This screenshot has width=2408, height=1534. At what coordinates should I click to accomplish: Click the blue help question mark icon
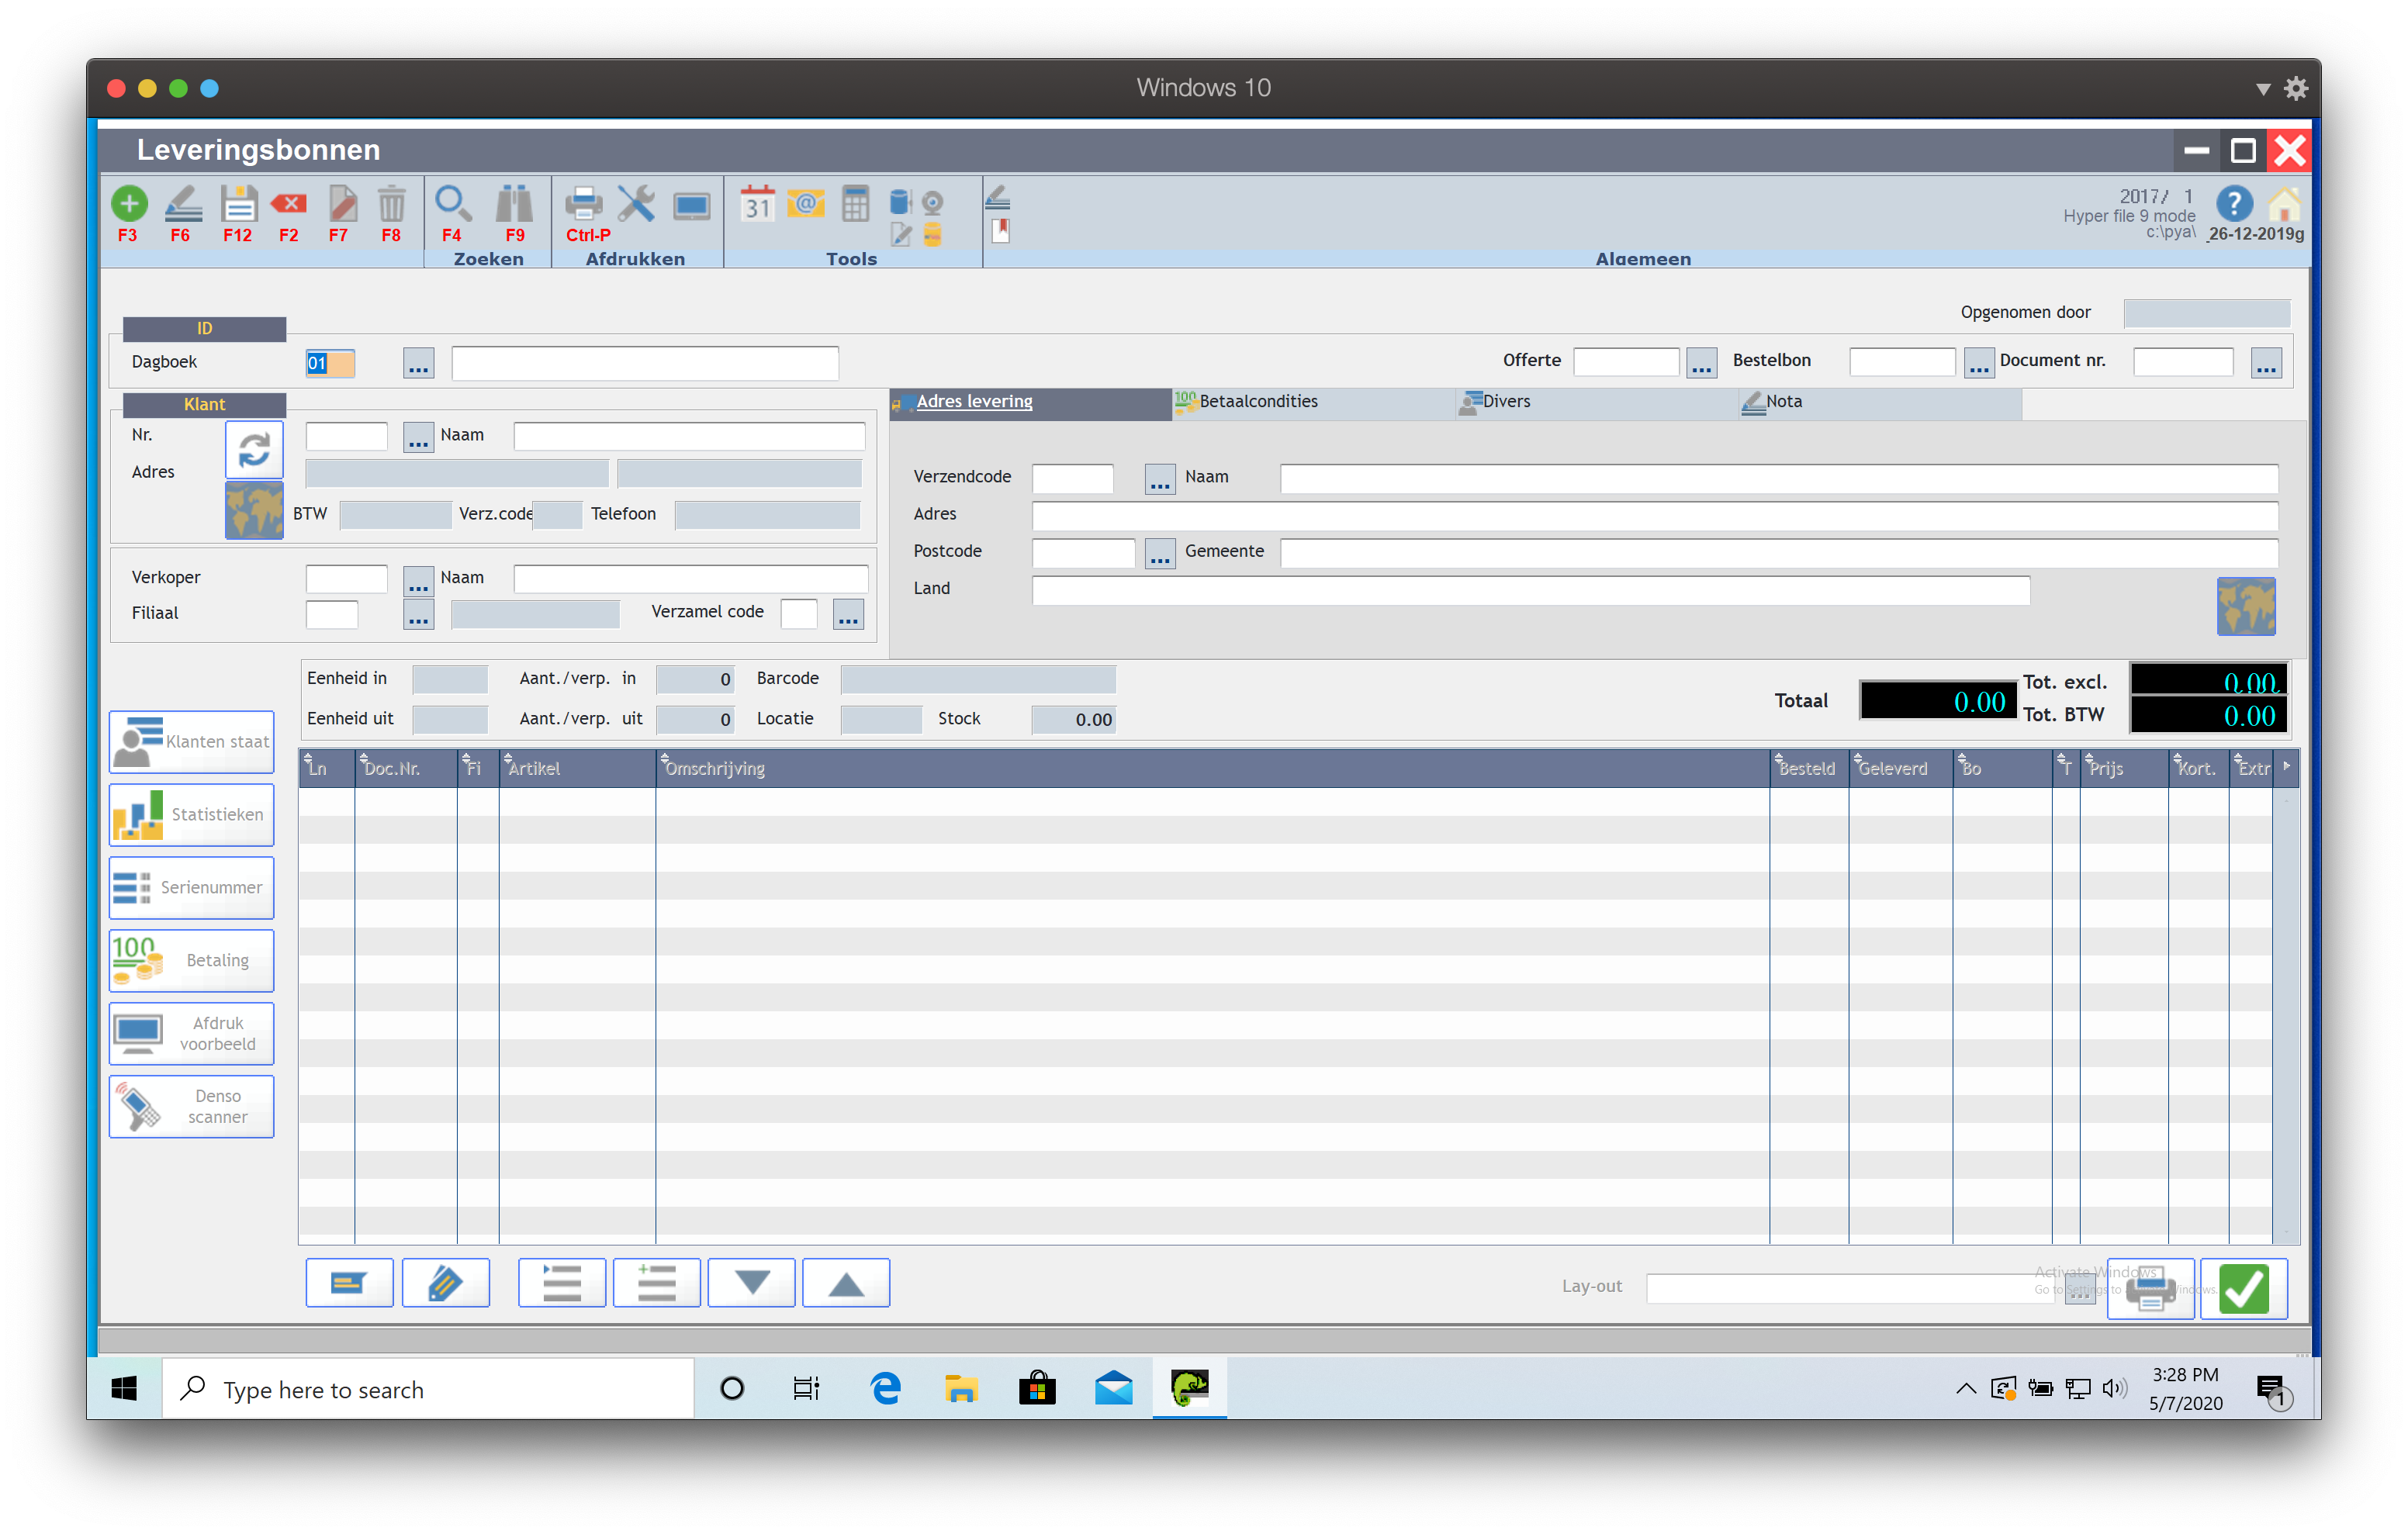coord(2234,204)
